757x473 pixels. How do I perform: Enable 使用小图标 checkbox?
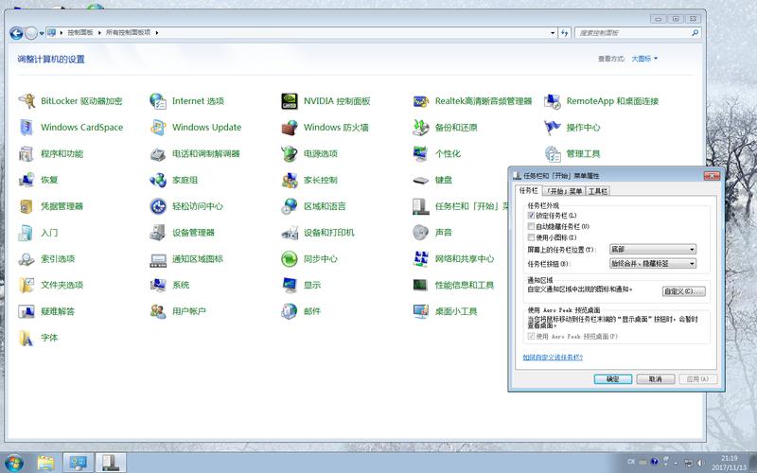click(531, 237)
